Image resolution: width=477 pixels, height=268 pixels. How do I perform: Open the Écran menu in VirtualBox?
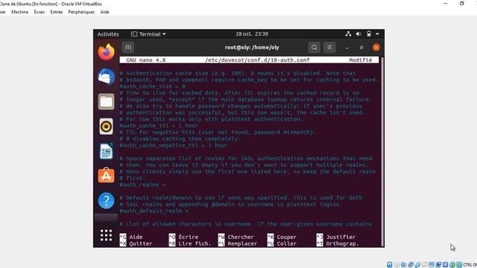click(x=40, y=12)
